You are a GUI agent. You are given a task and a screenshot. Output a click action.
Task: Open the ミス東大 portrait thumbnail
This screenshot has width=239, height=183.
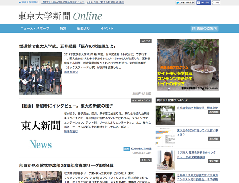coord(165,160)
